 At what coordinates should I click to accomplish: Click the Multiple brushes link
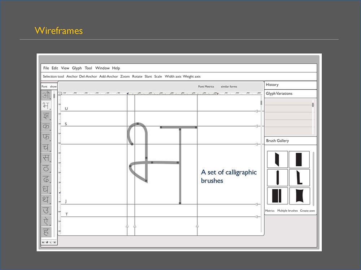coord(287,211)
